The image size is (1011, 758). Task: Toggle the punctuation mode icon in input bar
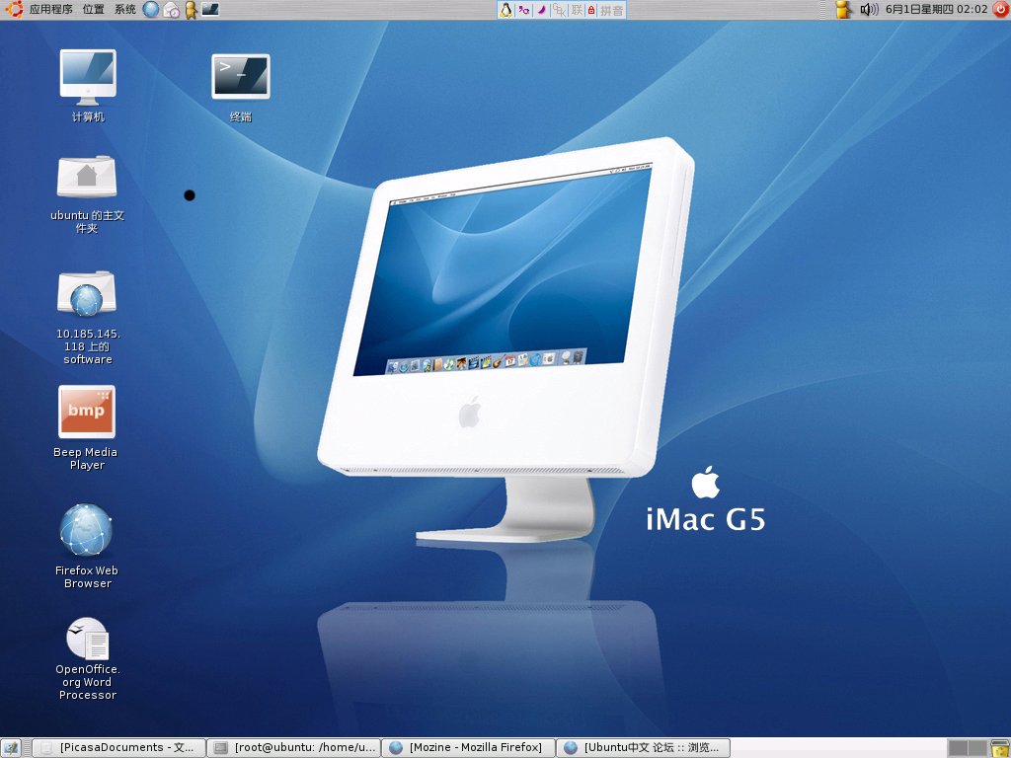click(559, 10)
